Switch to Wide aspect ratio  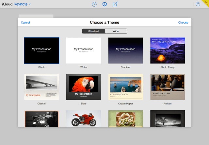click(x=116, y=31)
